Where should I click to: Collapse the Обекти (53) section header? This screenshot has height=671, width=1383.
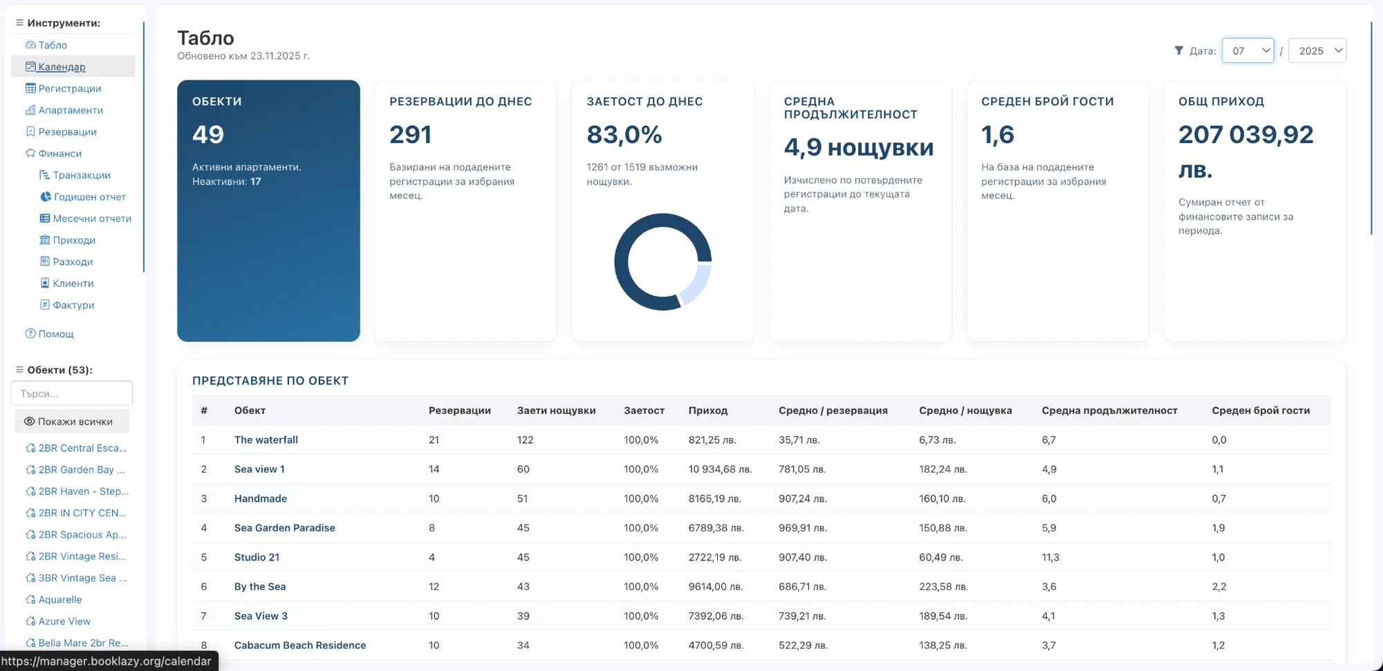(x=55, y=370)
